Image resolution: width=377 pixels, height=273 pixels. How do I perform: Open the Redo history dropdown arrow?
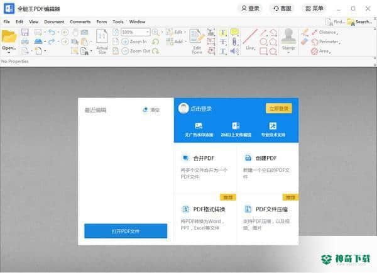pyautogui.click(x=58, y=42)
